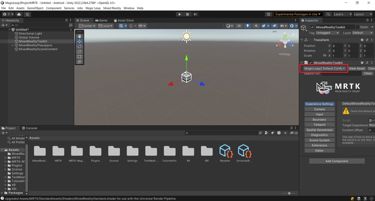Open the Spatial Awareness settings

point(319,130)
